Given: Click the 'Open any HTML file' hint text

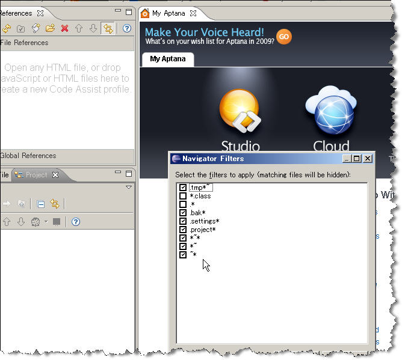Looking at the screenshot, I should point(65,78).
